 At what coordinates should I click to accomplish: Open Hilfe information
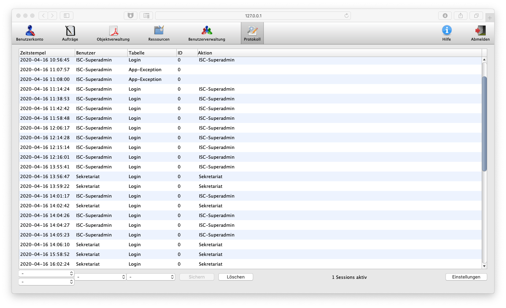pos(447,33)
